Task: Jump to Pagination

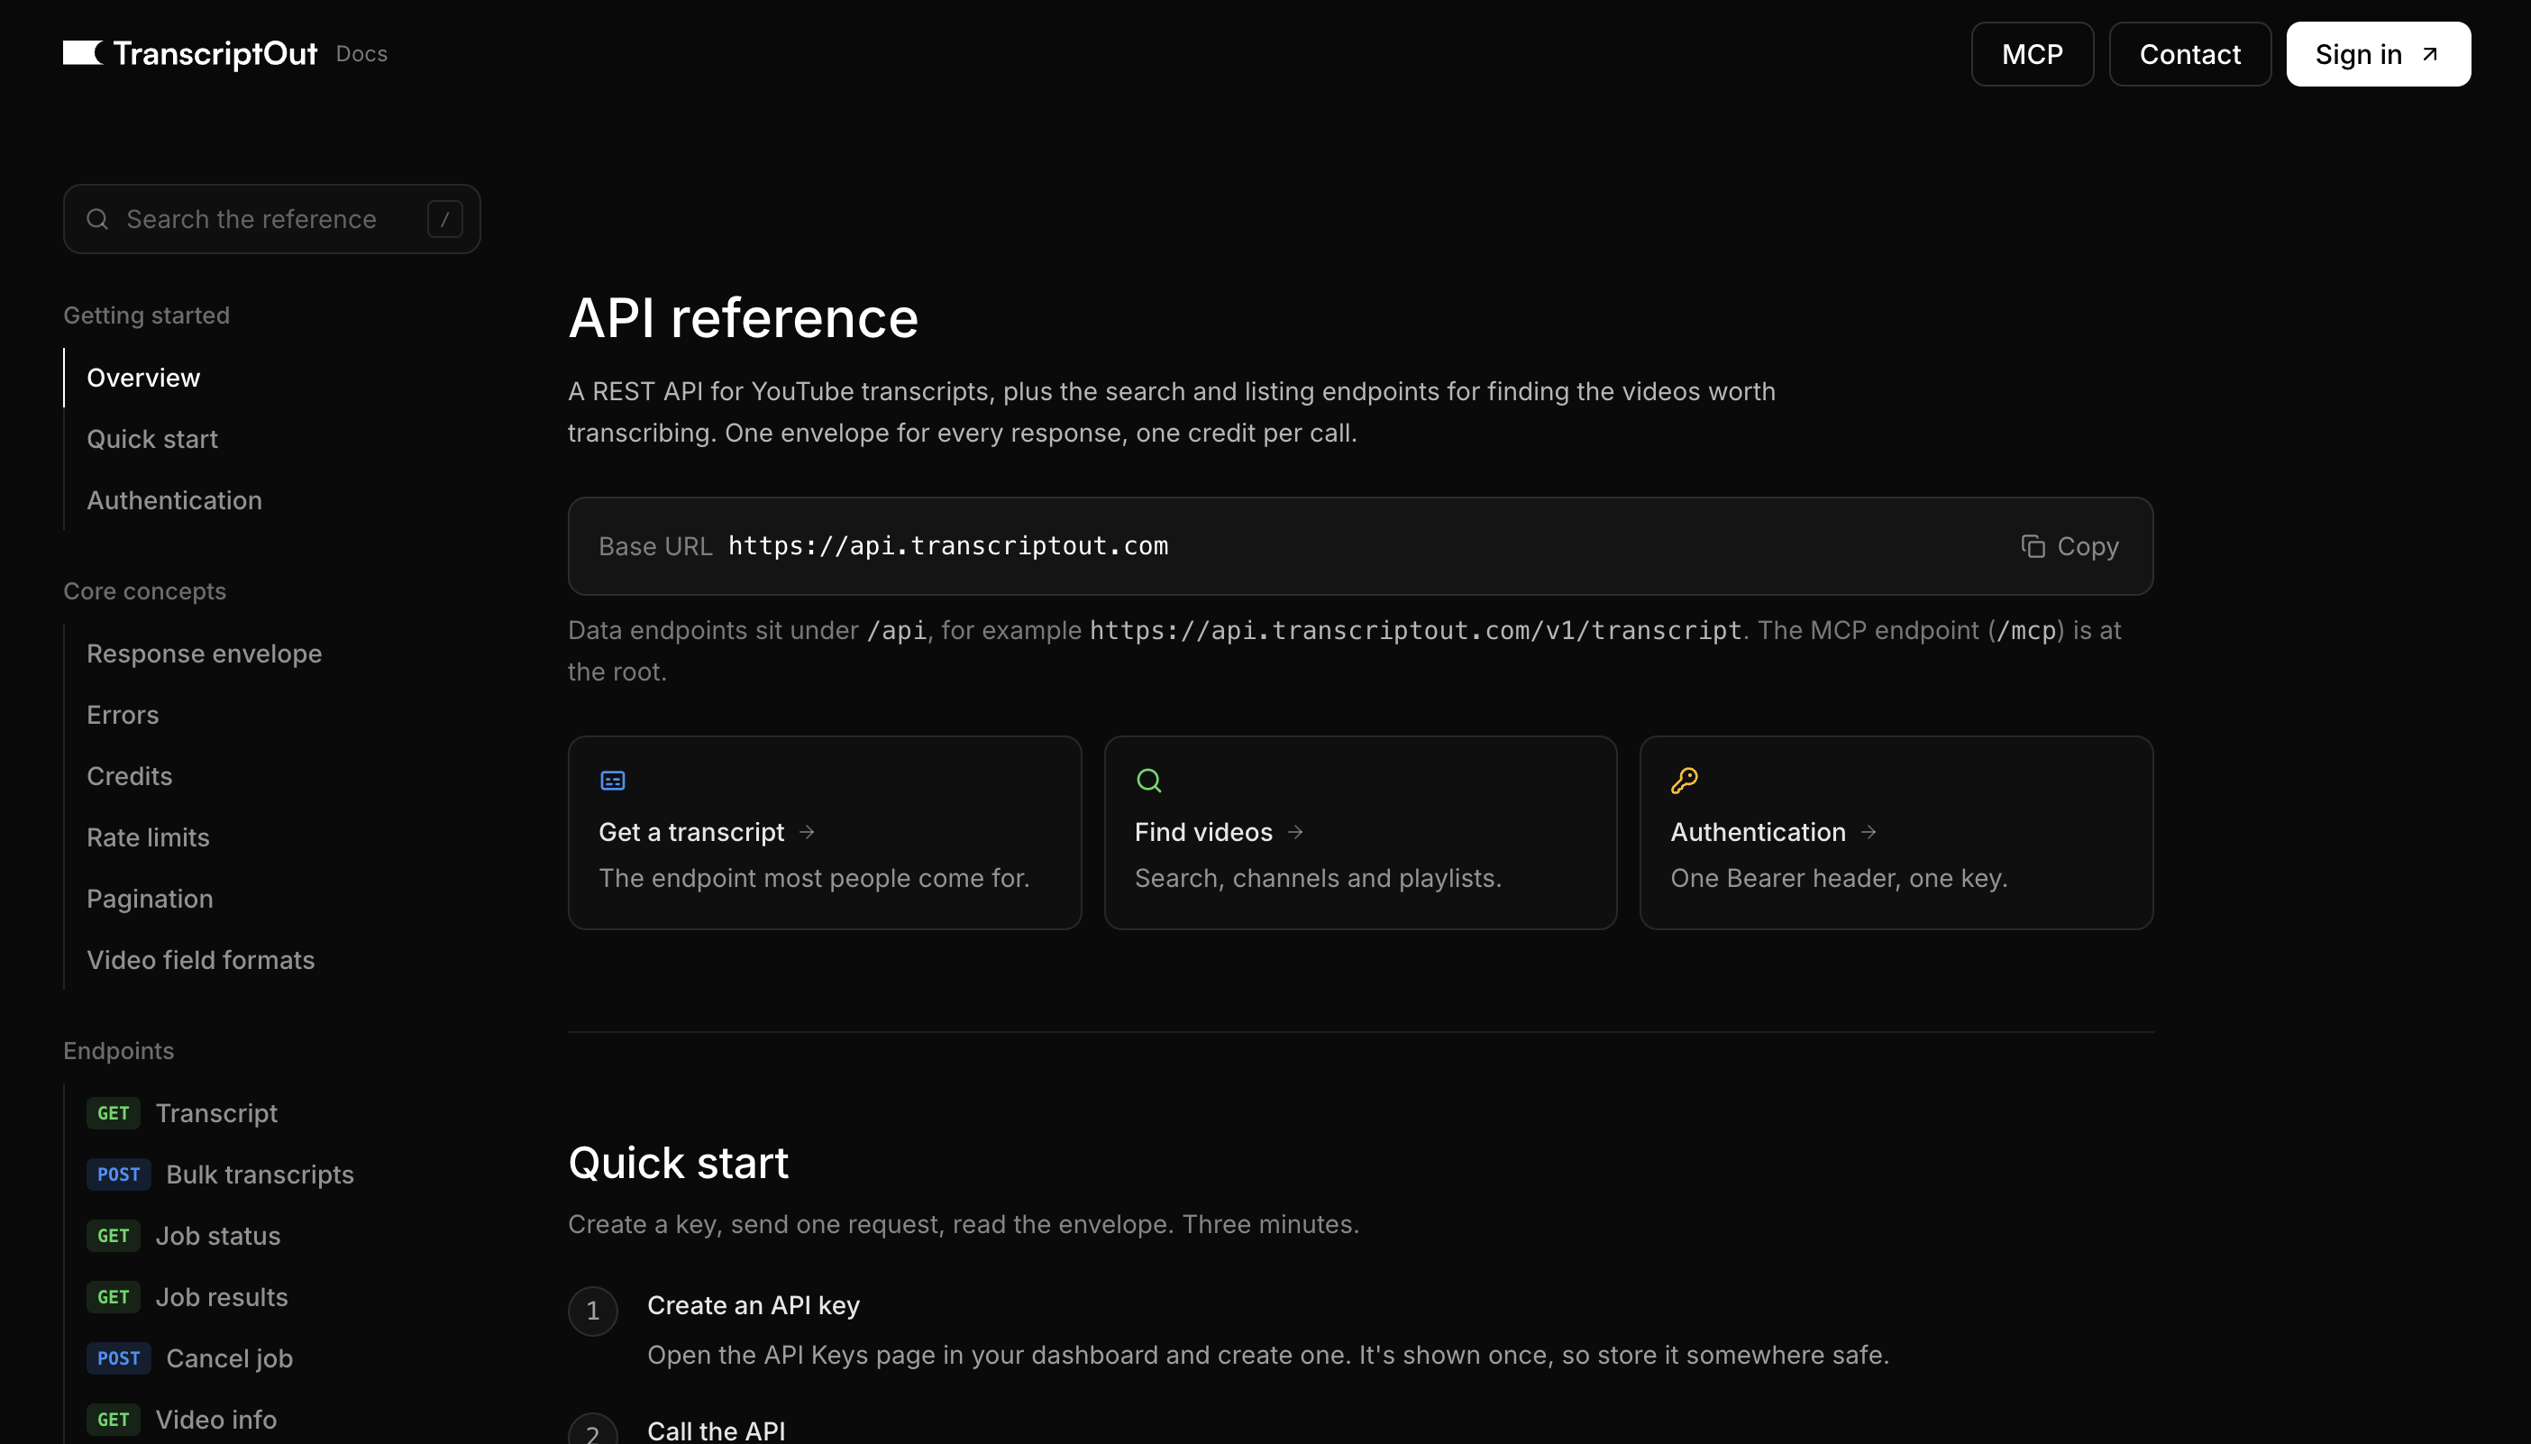Action: click(x=150, y=899)
